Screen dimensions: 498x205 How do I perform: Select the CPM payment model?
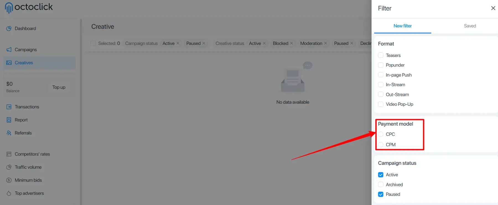click(x=381, y=145)
